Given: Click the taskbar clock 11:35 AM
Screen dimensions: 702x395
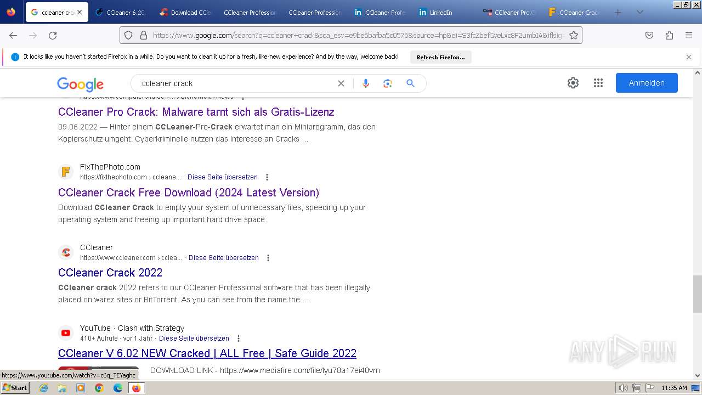Looking at the screenshot, I should [x=674, y=388].
